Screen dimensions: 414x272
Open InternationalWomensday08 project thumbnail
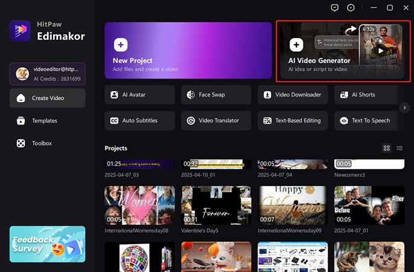(139, 206)
